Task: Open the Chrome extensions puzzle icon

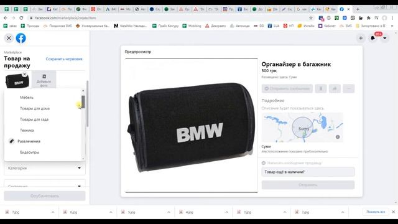Action: tap(369, 18)
